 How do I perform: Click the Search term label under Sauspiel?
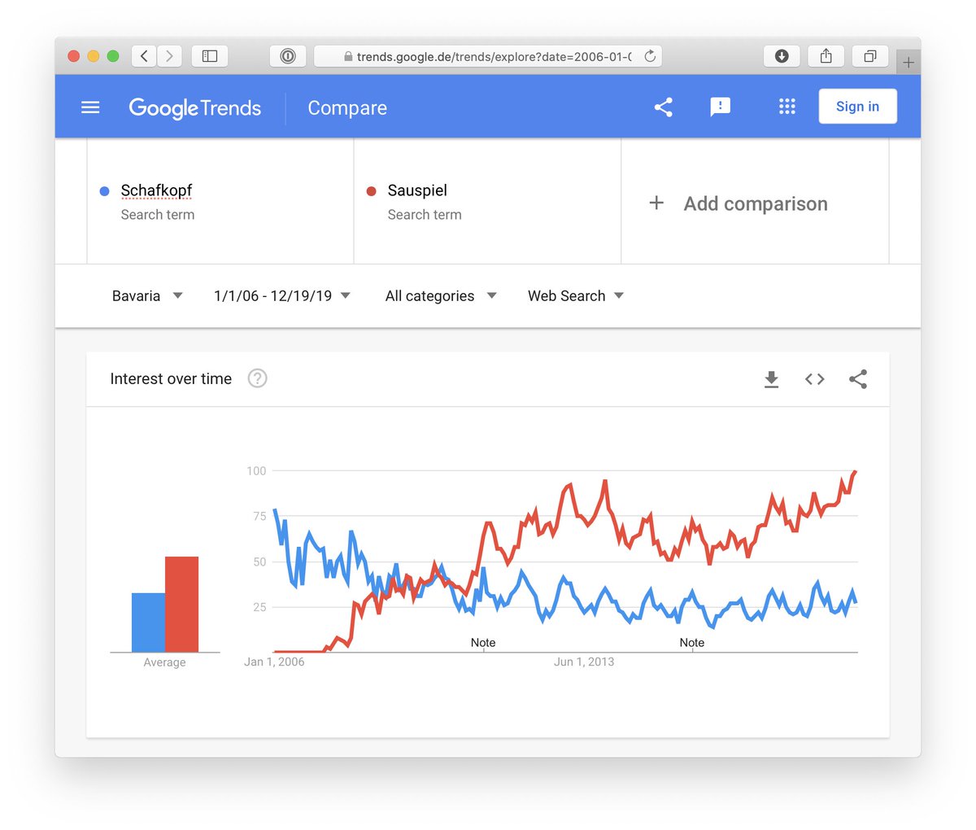[425, 215]
